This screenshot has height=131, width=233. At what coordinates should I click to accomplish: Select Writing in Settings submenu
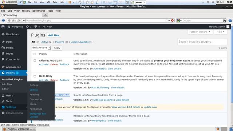tap(33, 90)
